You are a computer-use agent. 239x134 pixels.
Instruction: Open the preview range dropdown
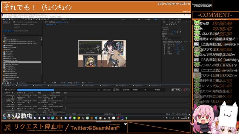click(x=172, y=38)
